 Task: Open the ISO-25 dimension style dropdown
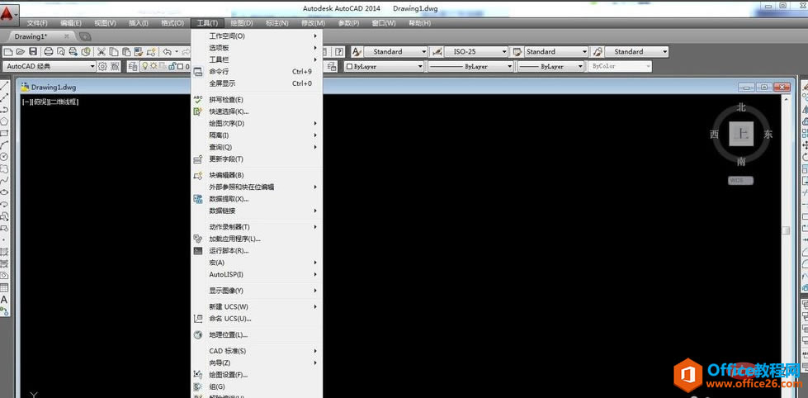pyautogui.click(x=476, y=51)
